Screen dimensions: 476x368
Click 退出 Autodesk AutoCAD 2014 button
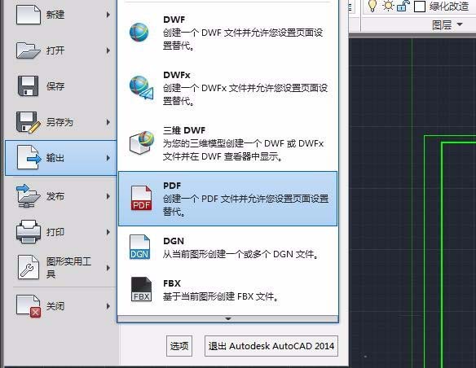(271, 346)
